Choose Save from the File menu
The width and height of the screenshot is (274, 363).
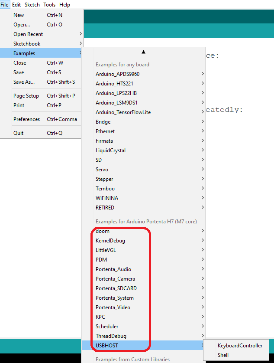41,72
